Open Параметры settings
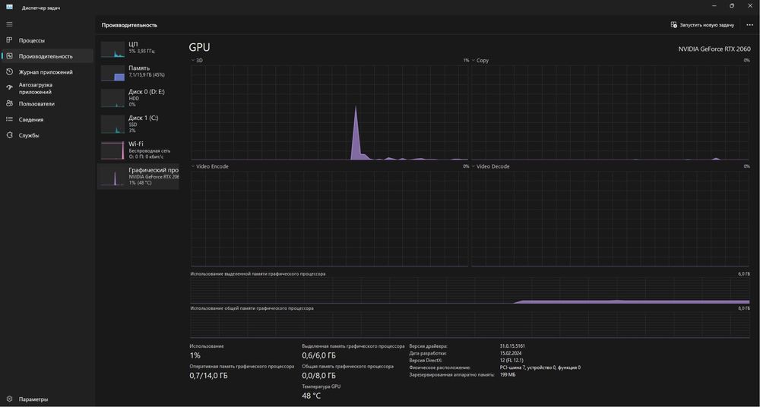This screenshot has width=760, height=407. click(x=47, y=399)
